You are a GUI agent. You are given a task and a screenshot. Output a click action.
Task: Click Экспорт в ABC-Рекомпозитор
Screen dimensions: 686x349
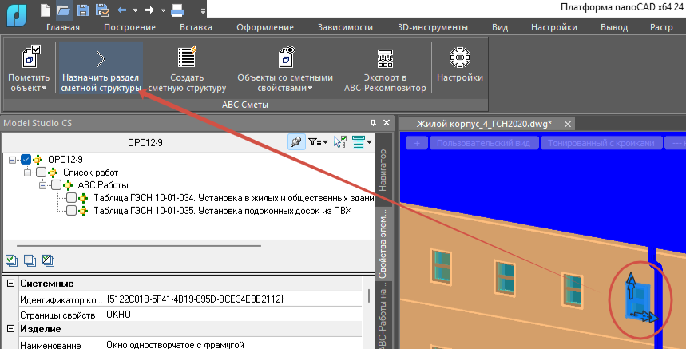[x=385, y=68]
